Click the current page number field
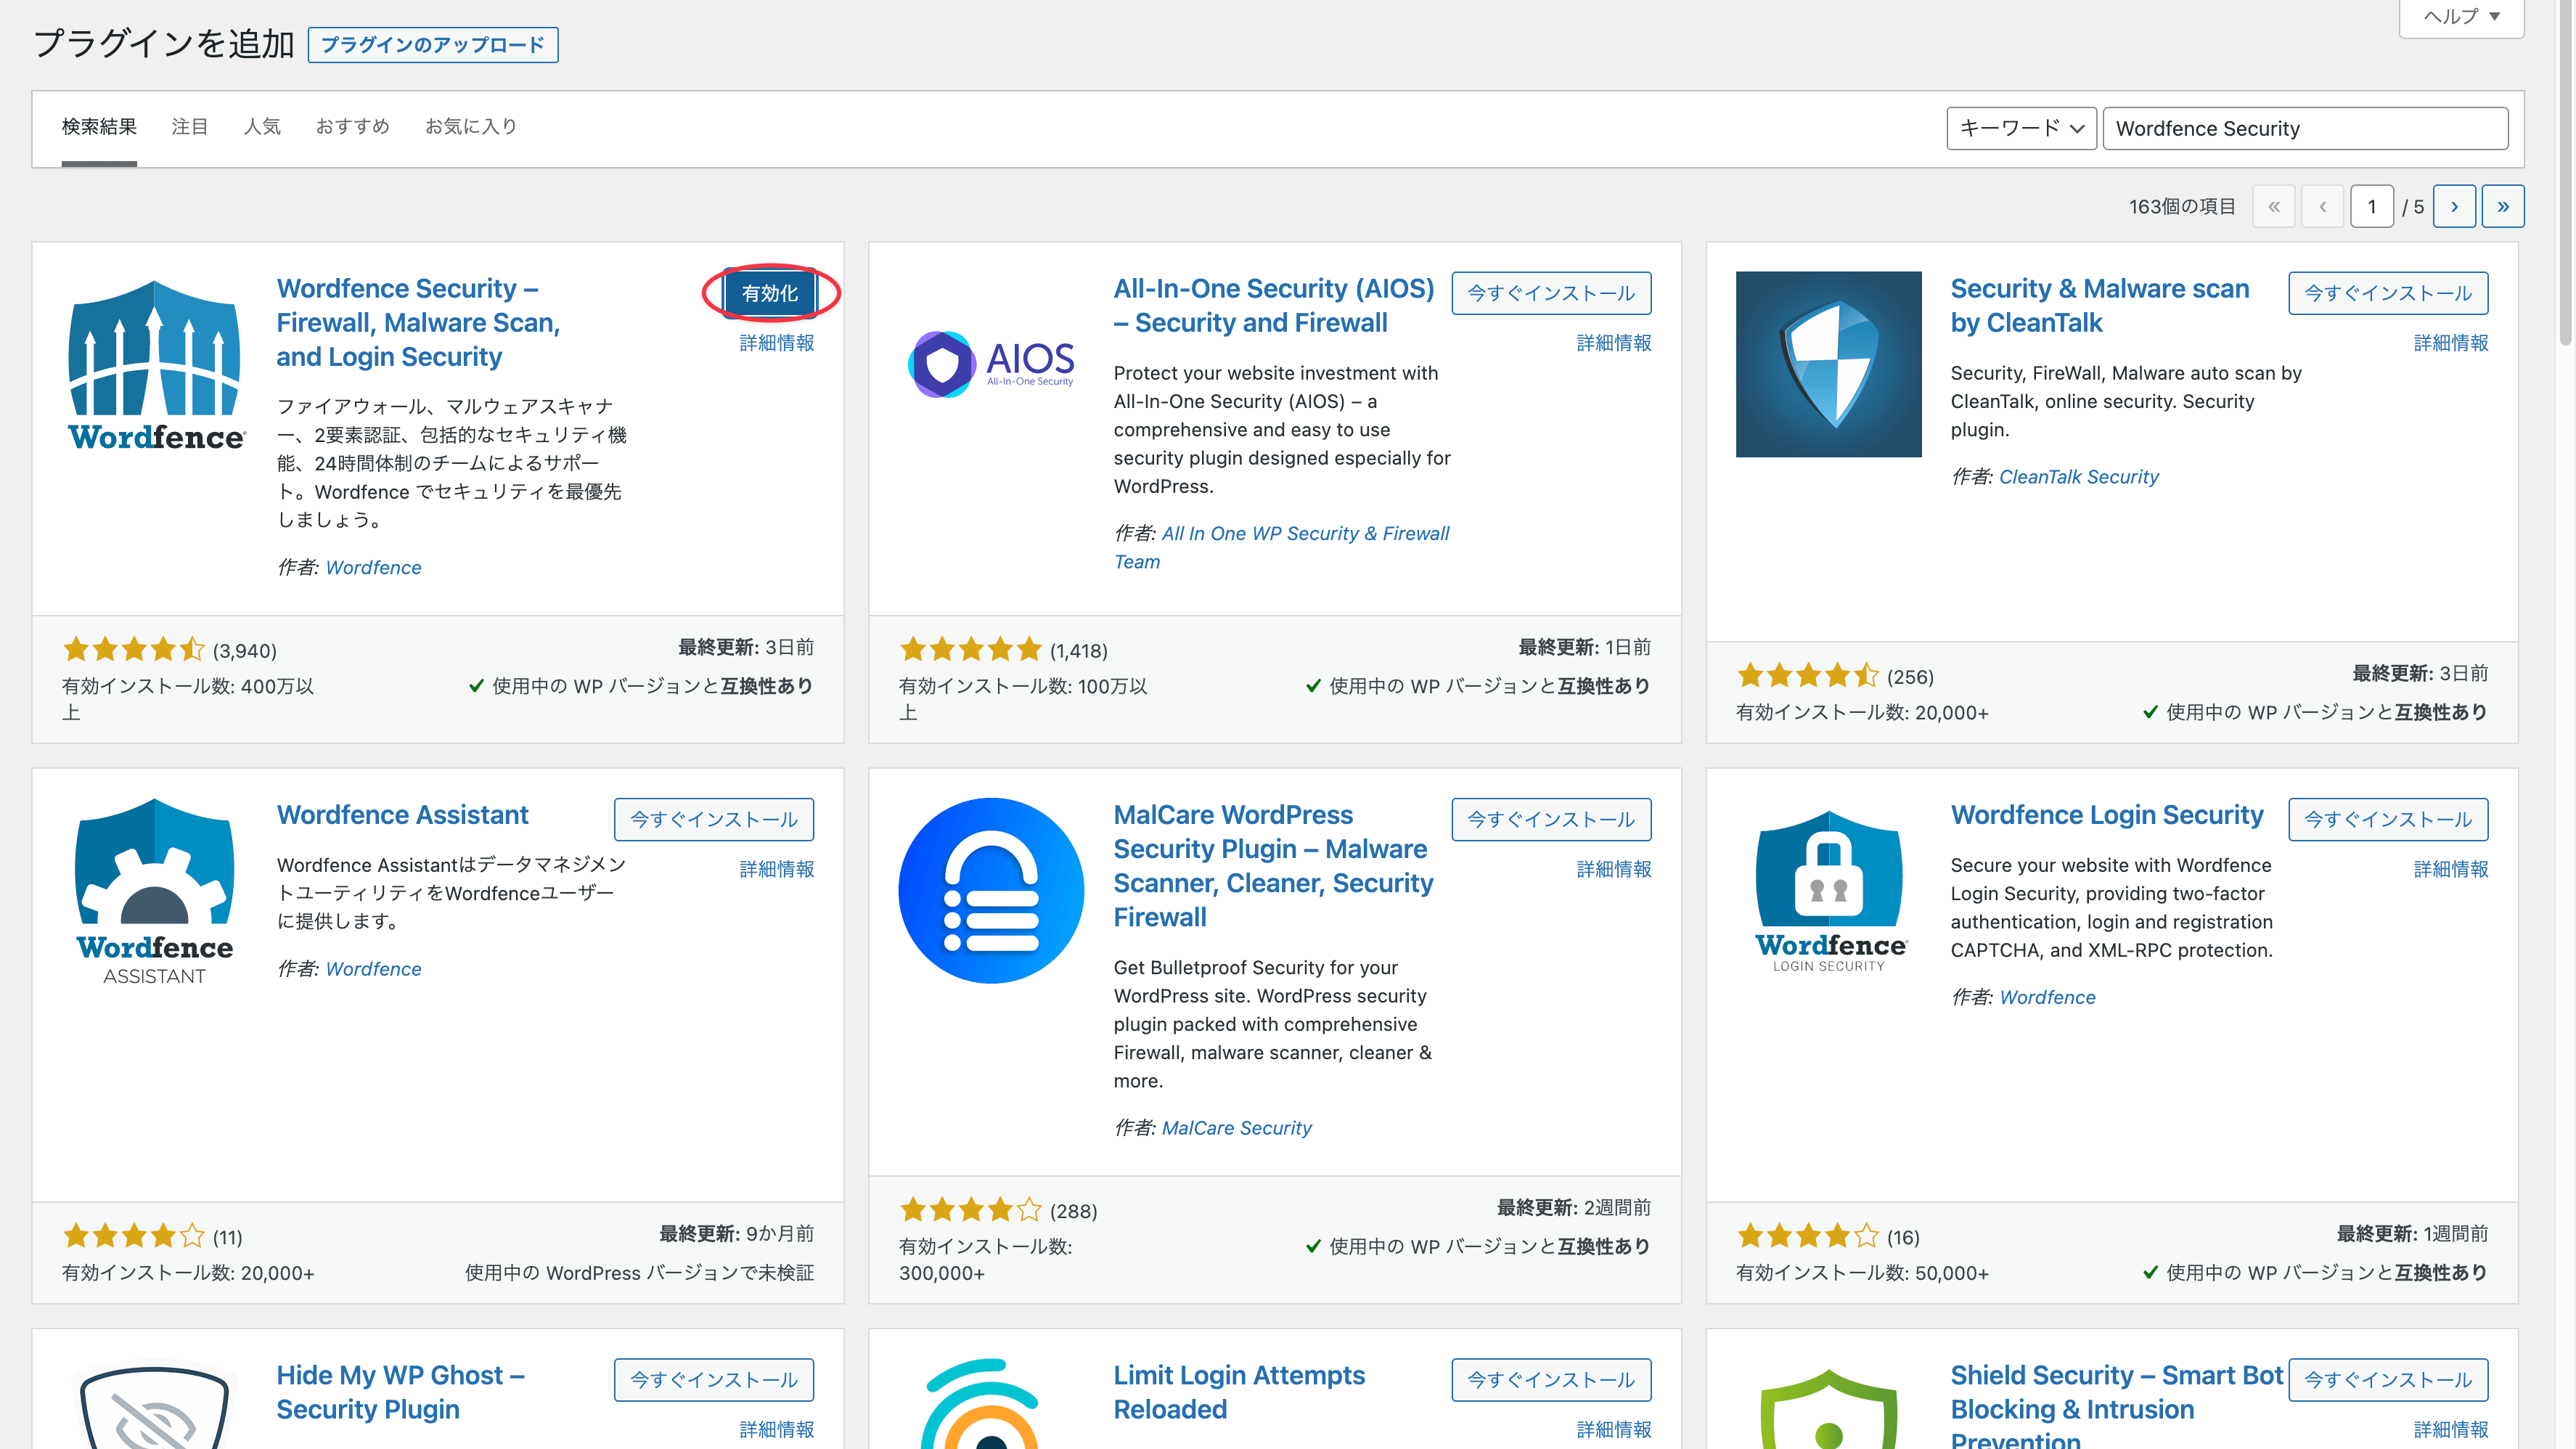This screenshot has height=1449, width=2576. [x=2371, y=206]
